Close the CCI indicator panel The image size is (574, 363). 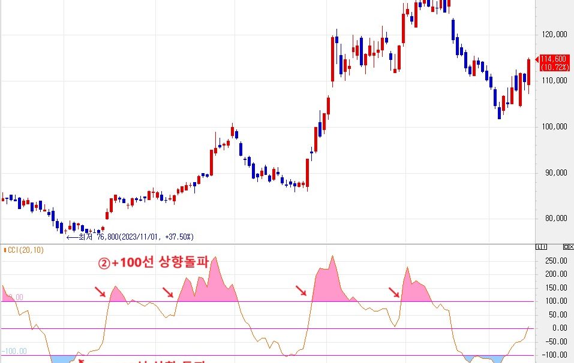pyautogui.click(x=572, y=247)
